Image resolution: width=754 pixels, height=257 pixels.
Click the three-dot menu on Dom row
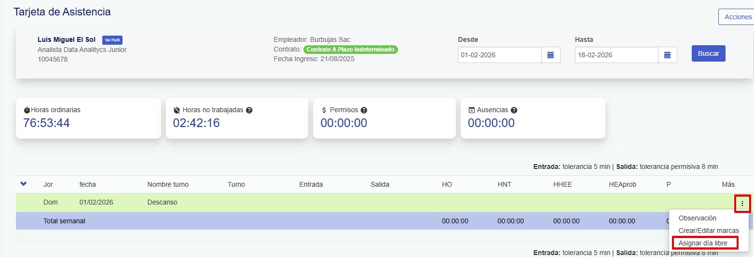point(742,204)
